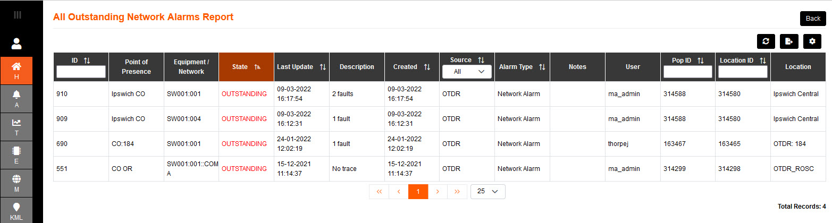Go to first page of results
The image size is (832, 223).
coord(379,192)
